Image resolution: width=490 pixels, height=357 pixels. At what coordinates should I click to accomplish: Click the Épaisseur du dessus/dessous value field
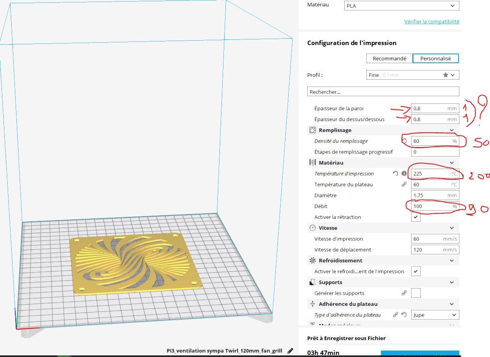[435, 119]
